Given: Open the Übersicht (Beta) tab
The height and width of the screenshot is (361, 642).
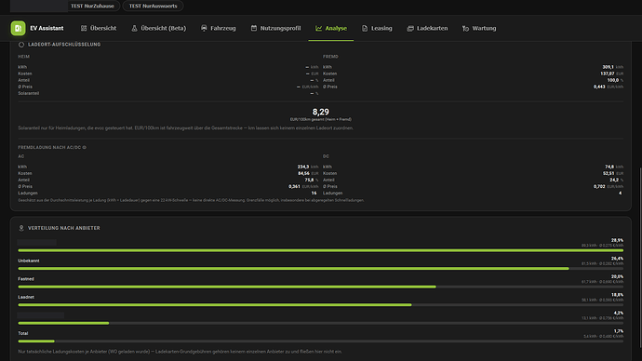Looking at the screenshot, I should (158, 28).
